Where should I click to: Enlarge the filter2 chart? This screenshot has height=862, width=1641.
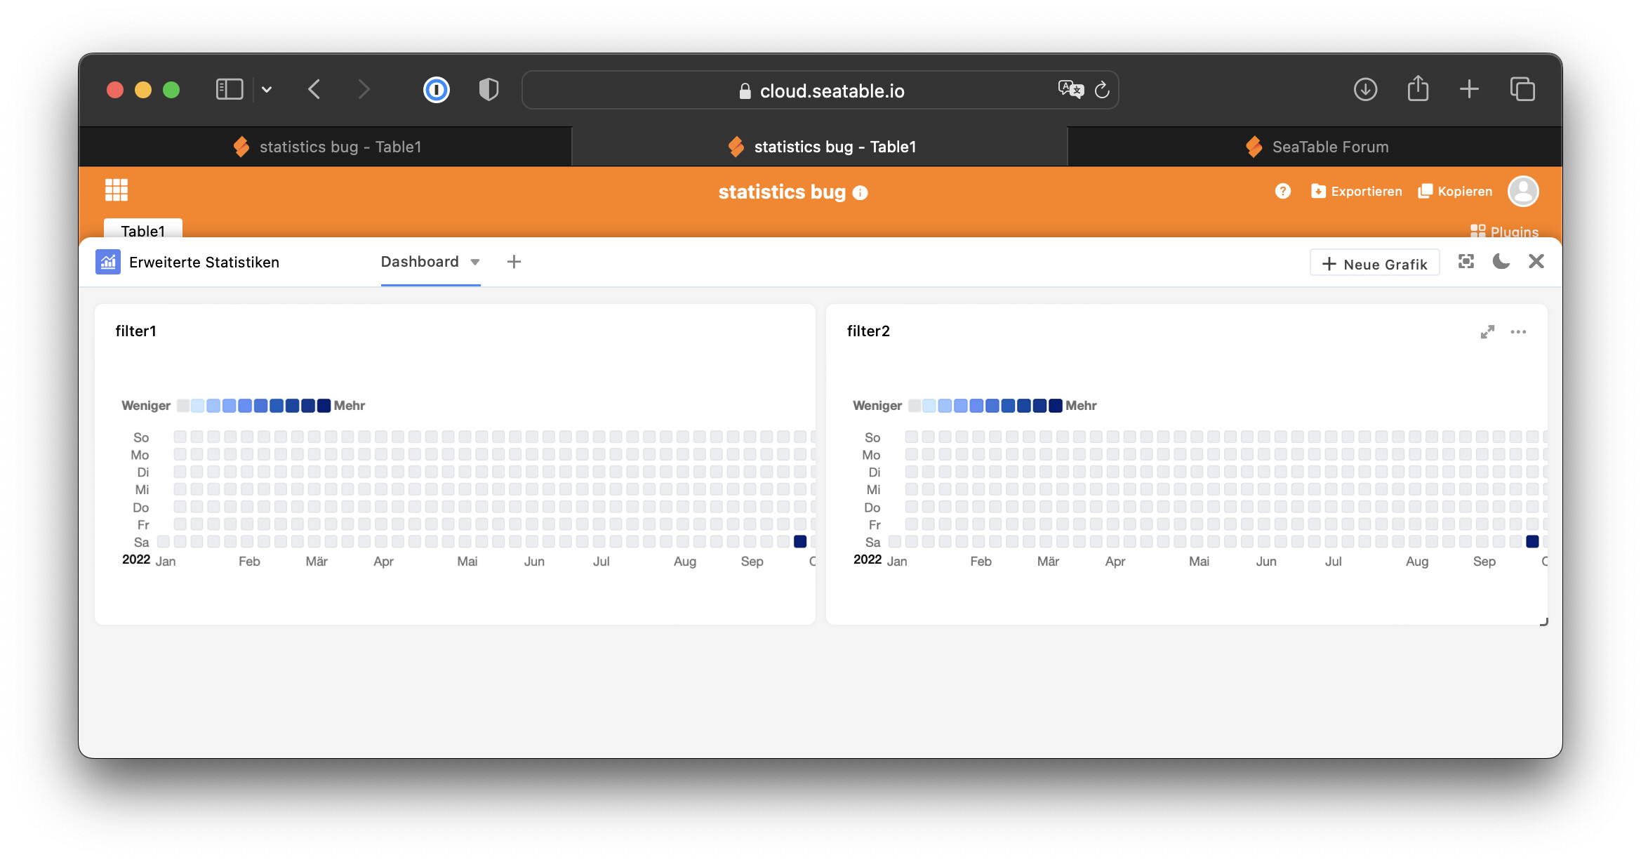pos(1487,332)
